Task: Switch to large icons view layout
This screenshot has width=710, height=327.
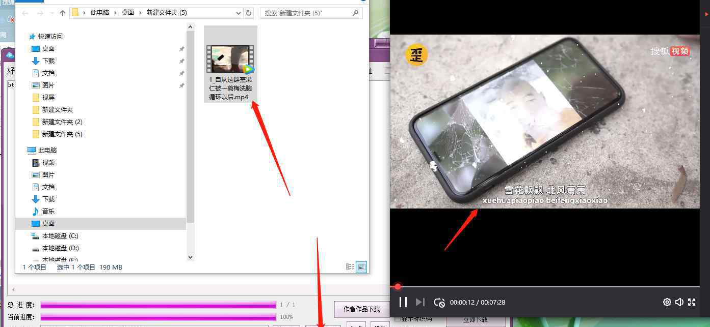Action: tap(361, 267)
